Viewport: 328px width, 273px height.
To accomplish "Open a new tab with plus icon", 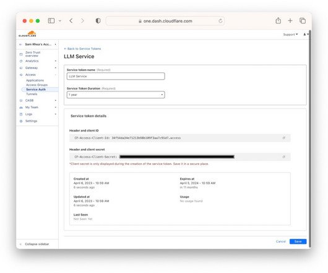I will click(x=290, y=20).
